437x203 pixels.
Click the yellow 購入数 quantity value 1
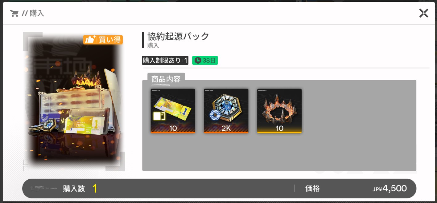[x=95, y=189]
